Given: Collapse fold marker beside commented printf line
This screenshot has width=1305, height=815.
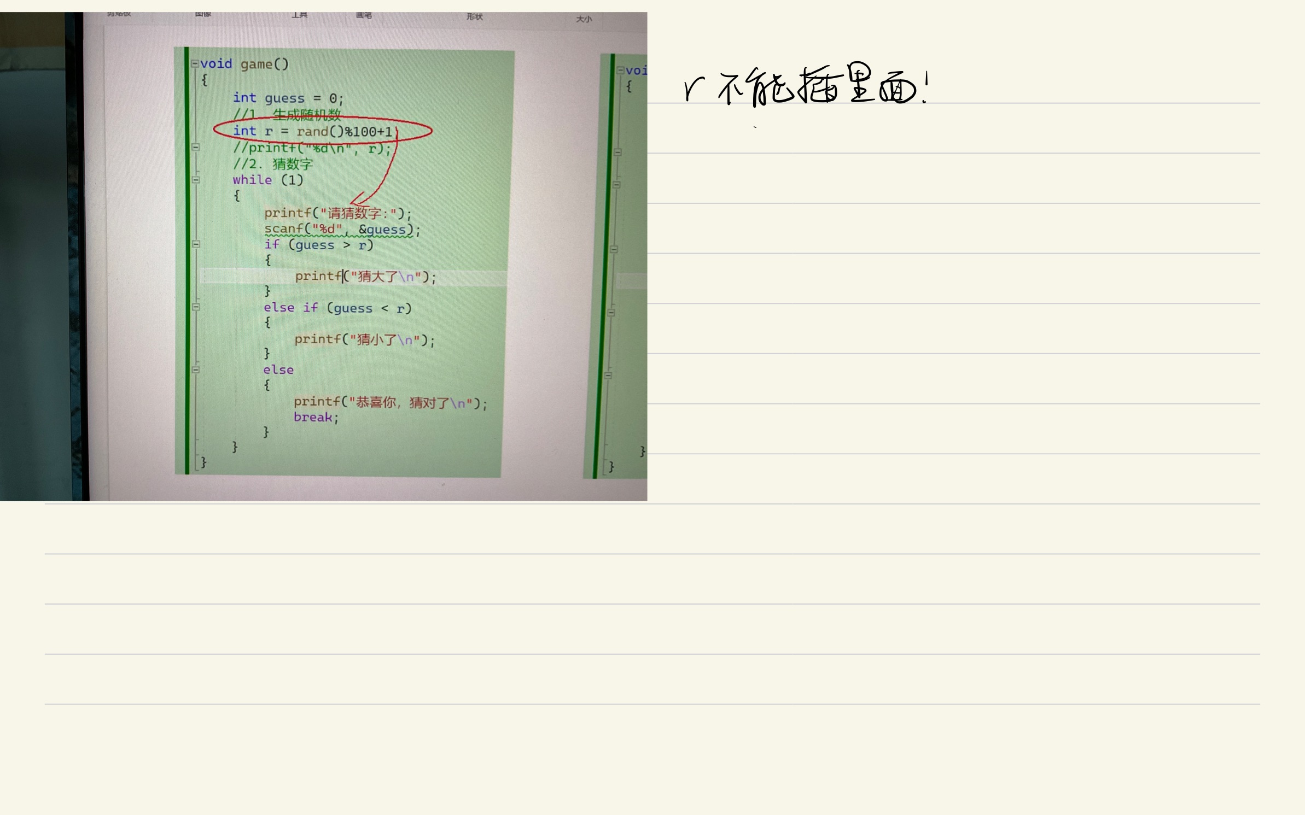Looking at the screenshot, I should (x=196, y=147).
